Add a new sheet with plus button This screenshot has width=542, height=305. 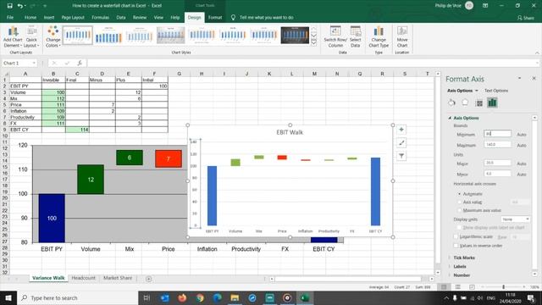pyautogui.click(x=149, y=279)
